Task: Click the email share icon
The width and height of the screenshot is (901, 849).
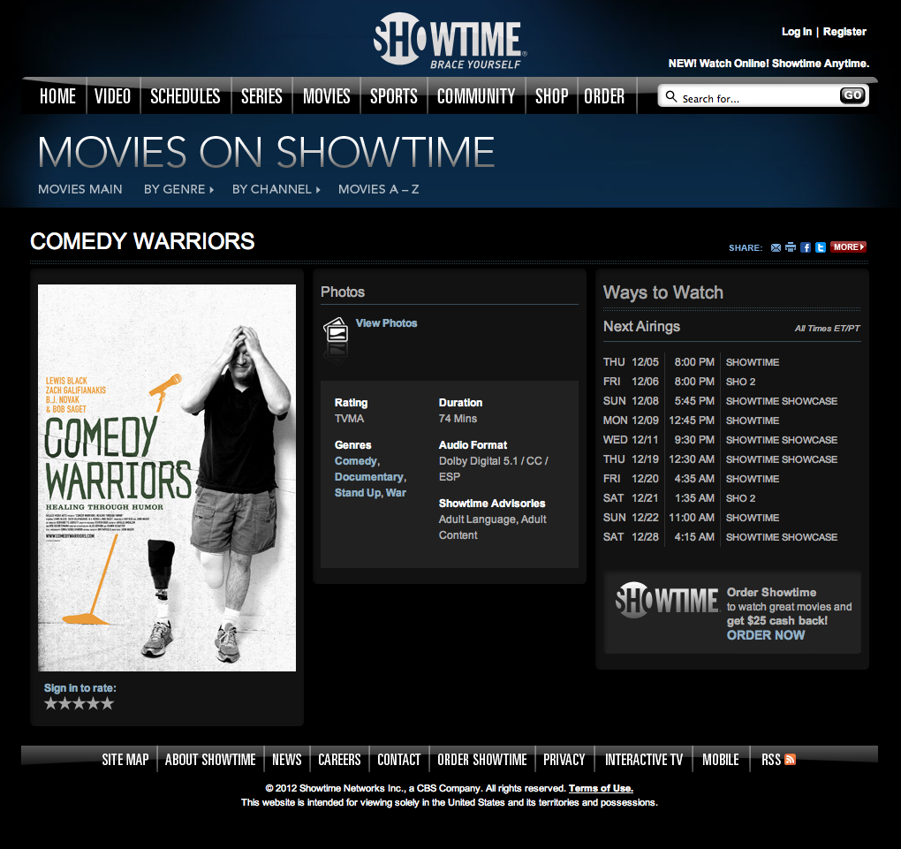Action: coord(776,247)
